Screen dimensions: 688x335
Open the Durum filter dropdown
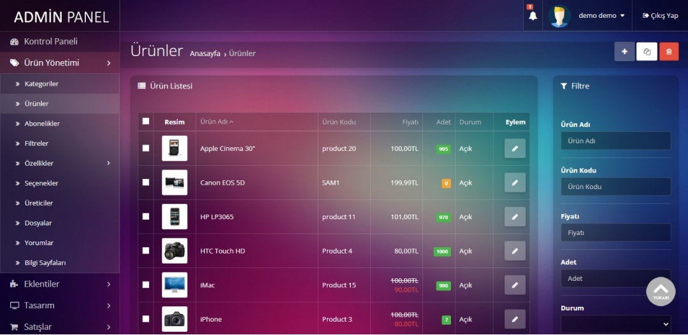pyautogui.click(x=615, y=324)
